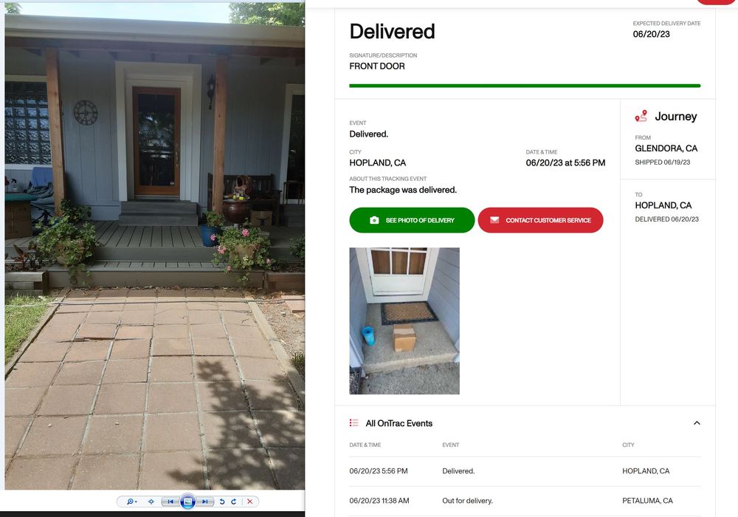Image resolution: width=738 pixels, height=517 pixels.
Task: Click the actual size fit icon
Action: click(151, 502)
